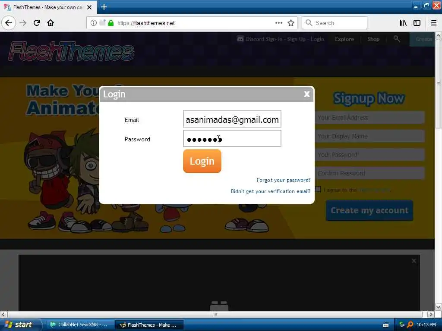Click Confirm Password signup field

[x=369, y=173]
